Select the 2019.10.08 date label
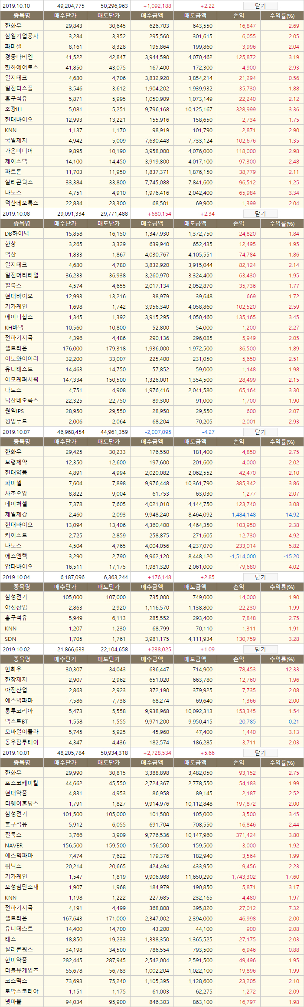This screenshot has width=304, height=1007. tap(16, 214)
